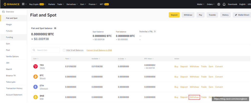Click the Overview wallet icon in sidebar
The width and height of the screenshot is (251, 103).
[3, 12]
